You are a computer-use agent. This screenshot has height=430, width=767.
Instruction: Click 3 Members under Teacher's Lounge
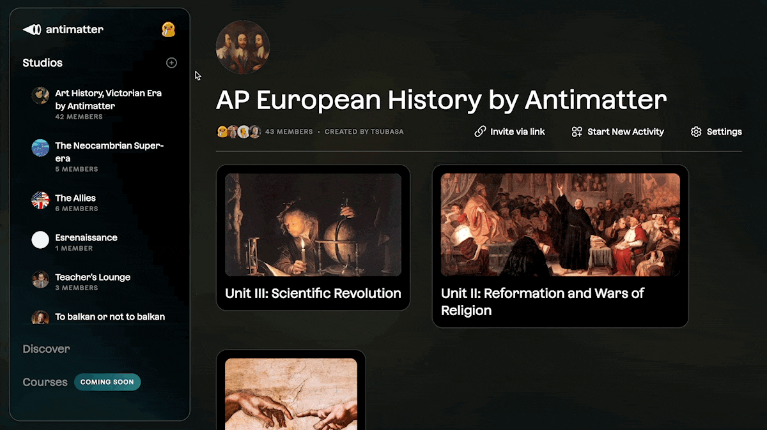77,288
